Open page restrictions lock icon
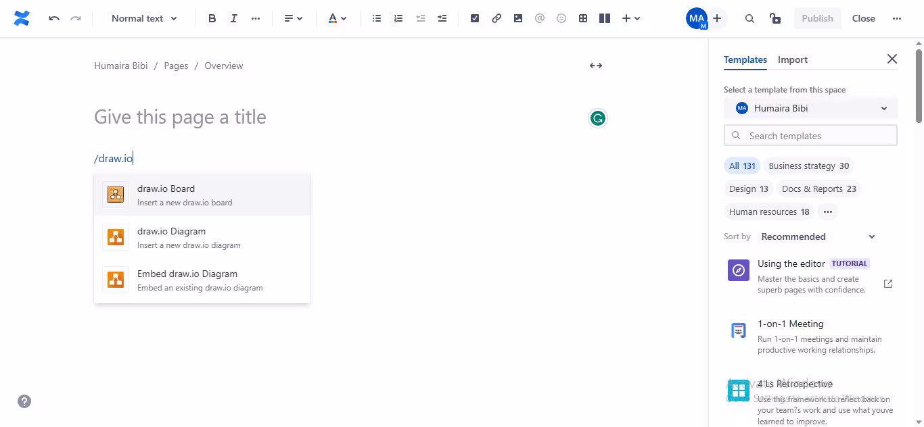924x427 pixels. click(x=775, y=19)
